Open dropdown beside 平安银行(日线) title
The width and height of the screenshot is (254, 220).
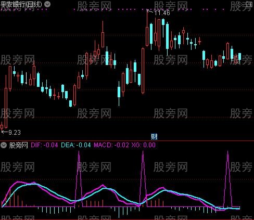pos(47,4)
